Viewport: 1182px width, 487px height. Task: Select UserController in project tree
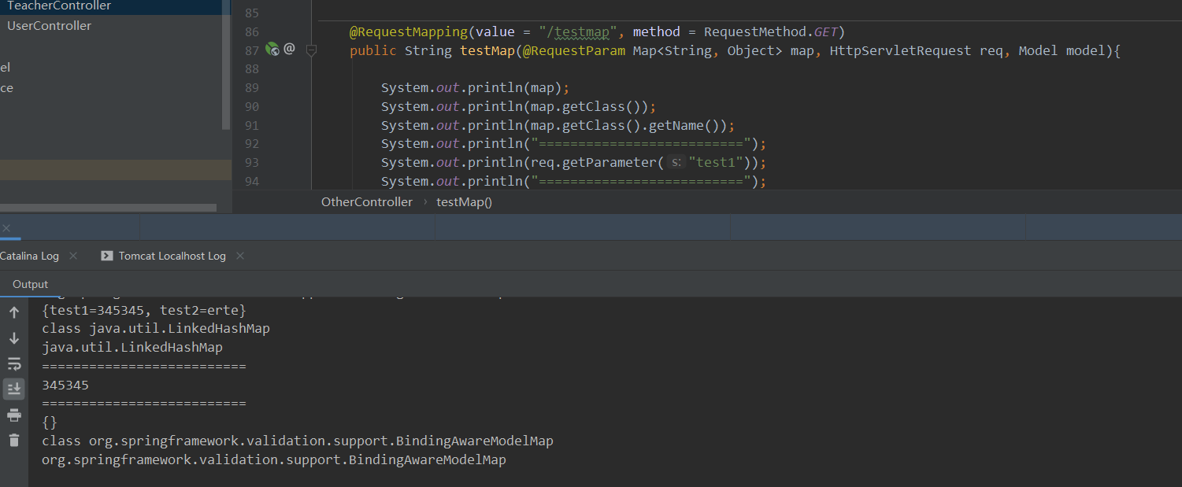coord(49,26)
